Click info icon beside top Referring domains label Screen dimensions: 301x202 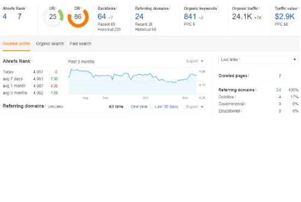pos(170,8)
